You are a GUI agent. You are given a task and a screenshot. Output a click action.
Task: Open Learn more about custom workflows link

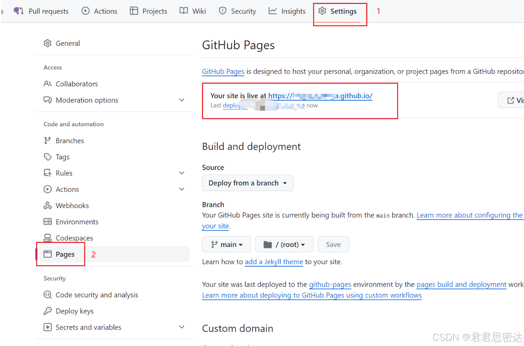[x=312, y=295]
